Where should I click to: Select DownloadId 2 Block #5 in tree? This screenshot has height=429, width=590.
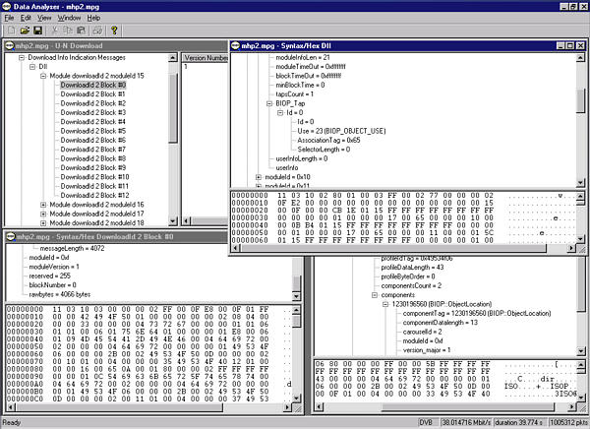tap(92, 131)
